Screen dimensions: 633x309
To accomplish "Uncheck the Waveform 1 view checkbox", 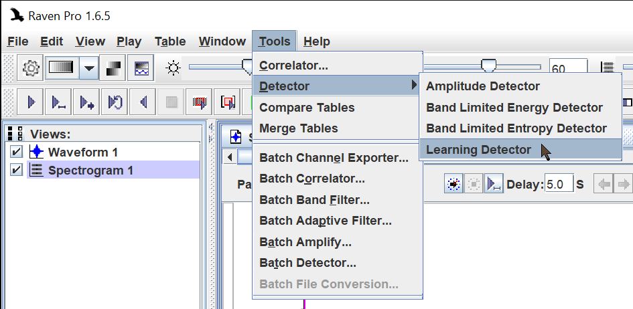I will (16, 152).
